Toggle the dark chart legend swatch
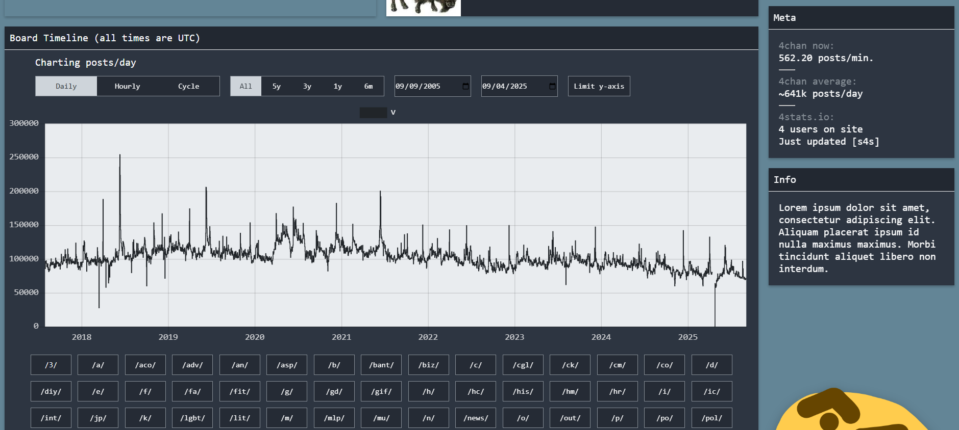Image resolution: width=959 pixels, height=430 pixels. 373,113
